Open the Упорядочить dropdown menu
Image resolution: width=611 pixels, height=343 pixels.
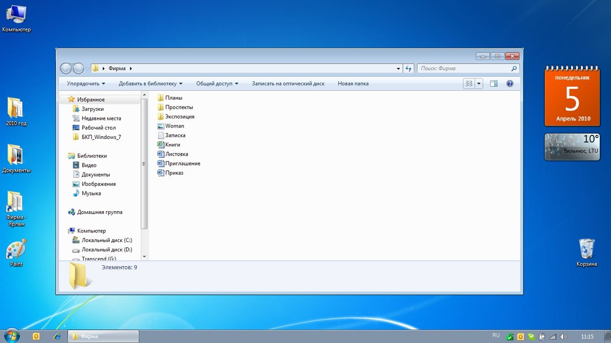pyautogui.click(x=86, y=84)
